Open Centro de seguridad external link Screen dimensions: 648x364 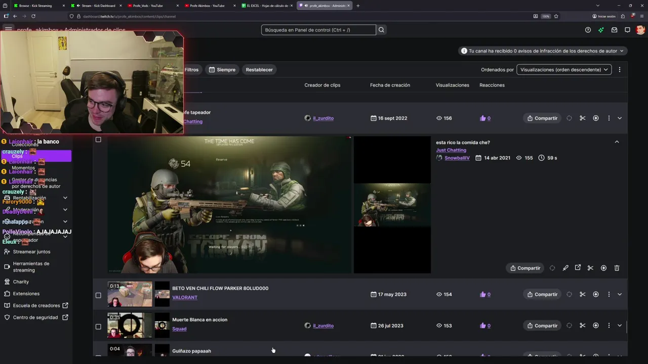coord(35,317)
